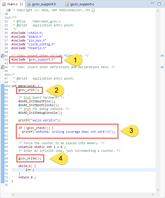The image size is (165, 198).
Task: Click the highlighted 'i++ ;' line
Action: click(x=30, y=170)
